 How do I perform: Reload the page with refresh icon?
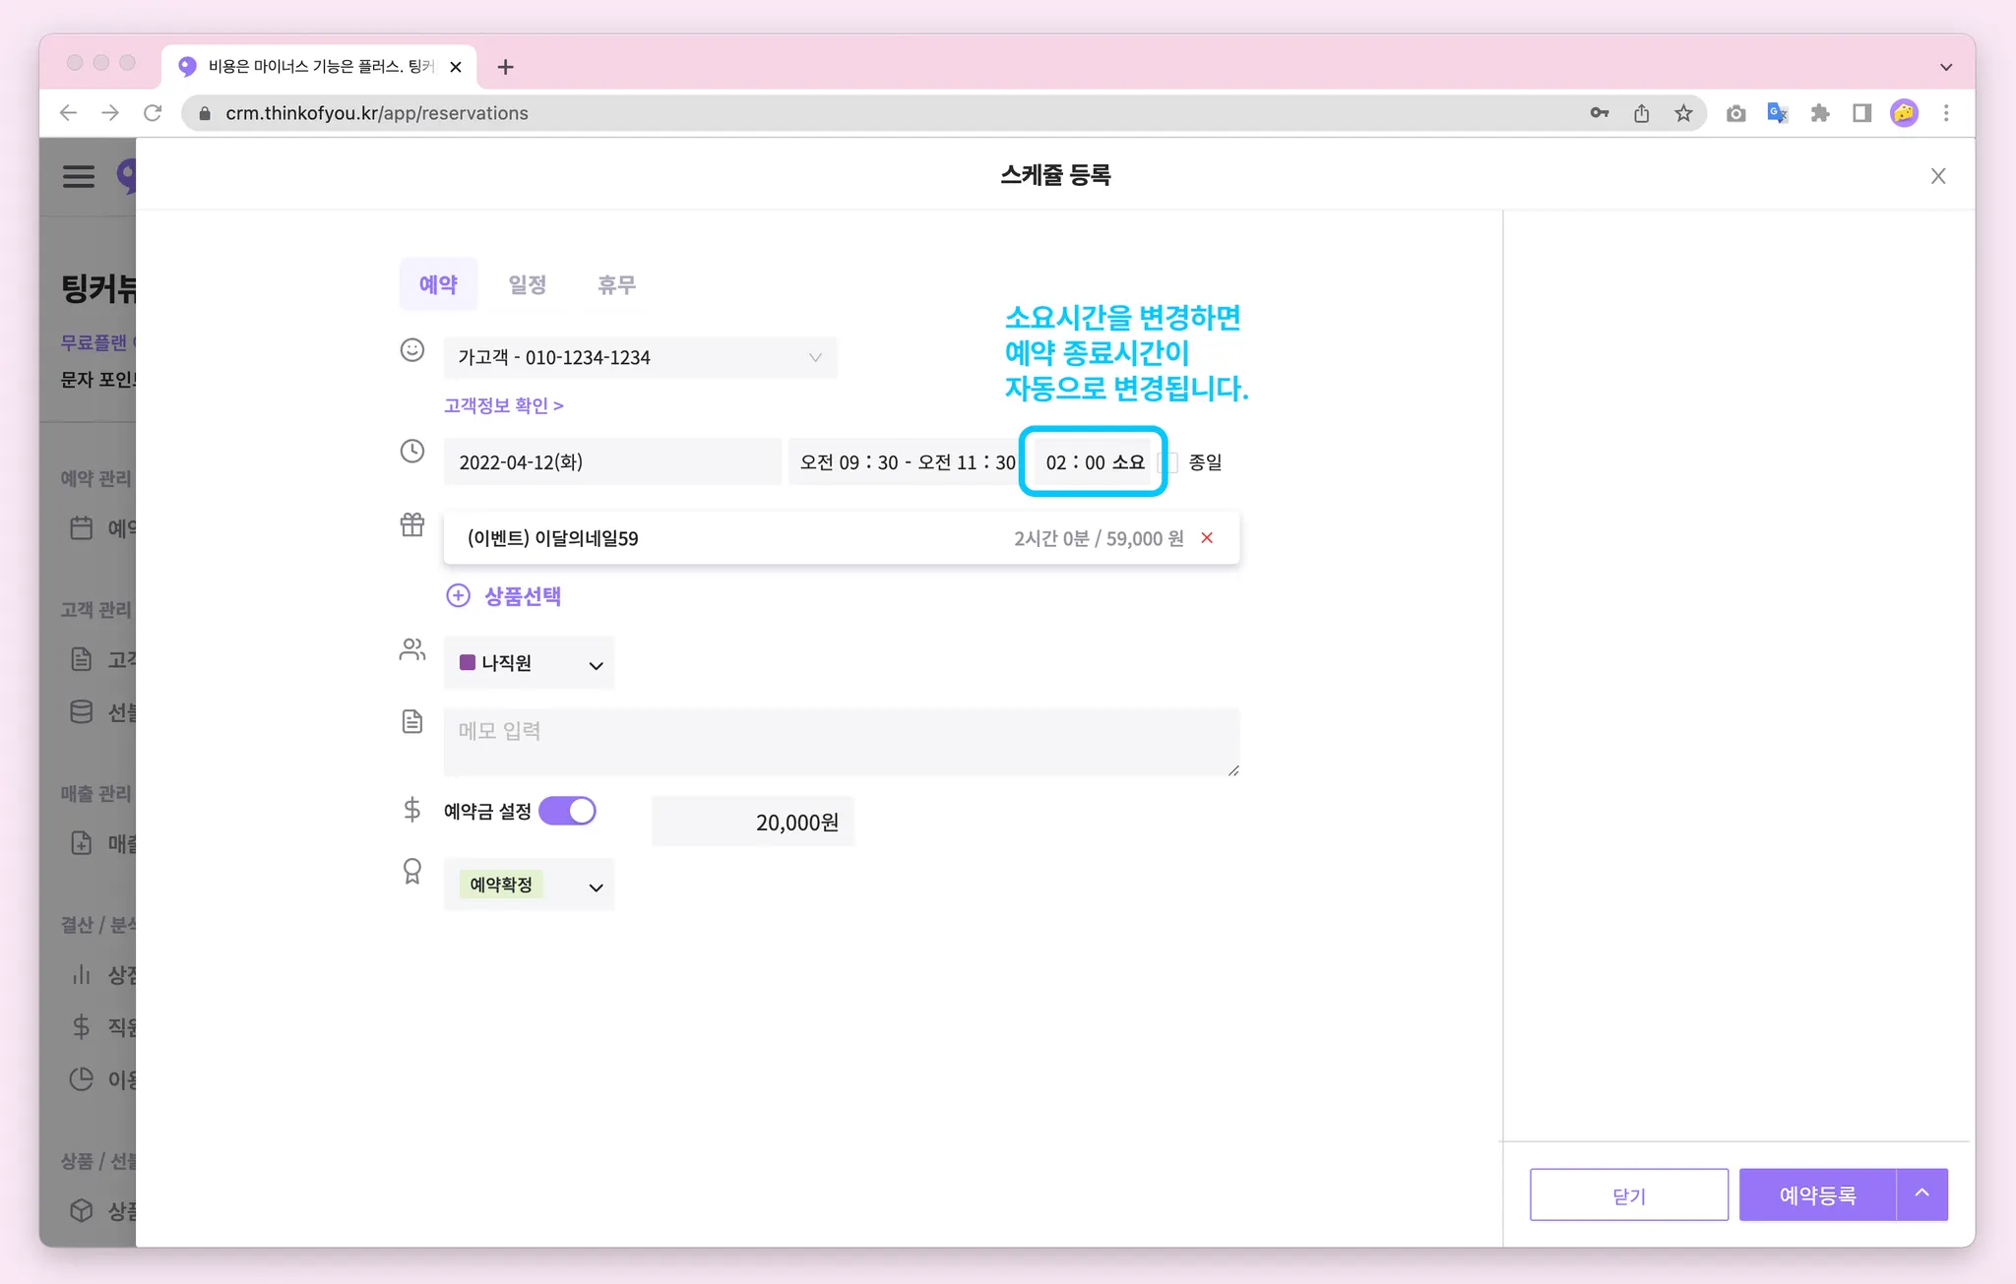point(153,113)
